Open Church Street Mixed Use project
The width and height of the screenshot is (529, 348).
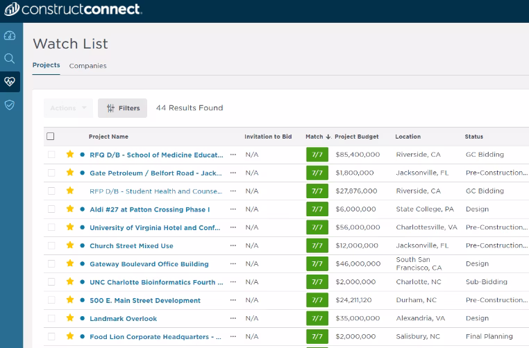(131, 246)
